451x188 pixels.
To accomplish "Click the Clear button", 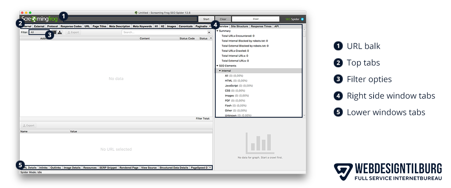I will [x=223, y=19].
